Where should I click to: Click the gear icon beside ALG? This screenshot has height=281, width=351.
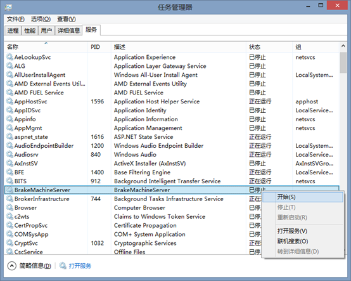coord(10,66)
